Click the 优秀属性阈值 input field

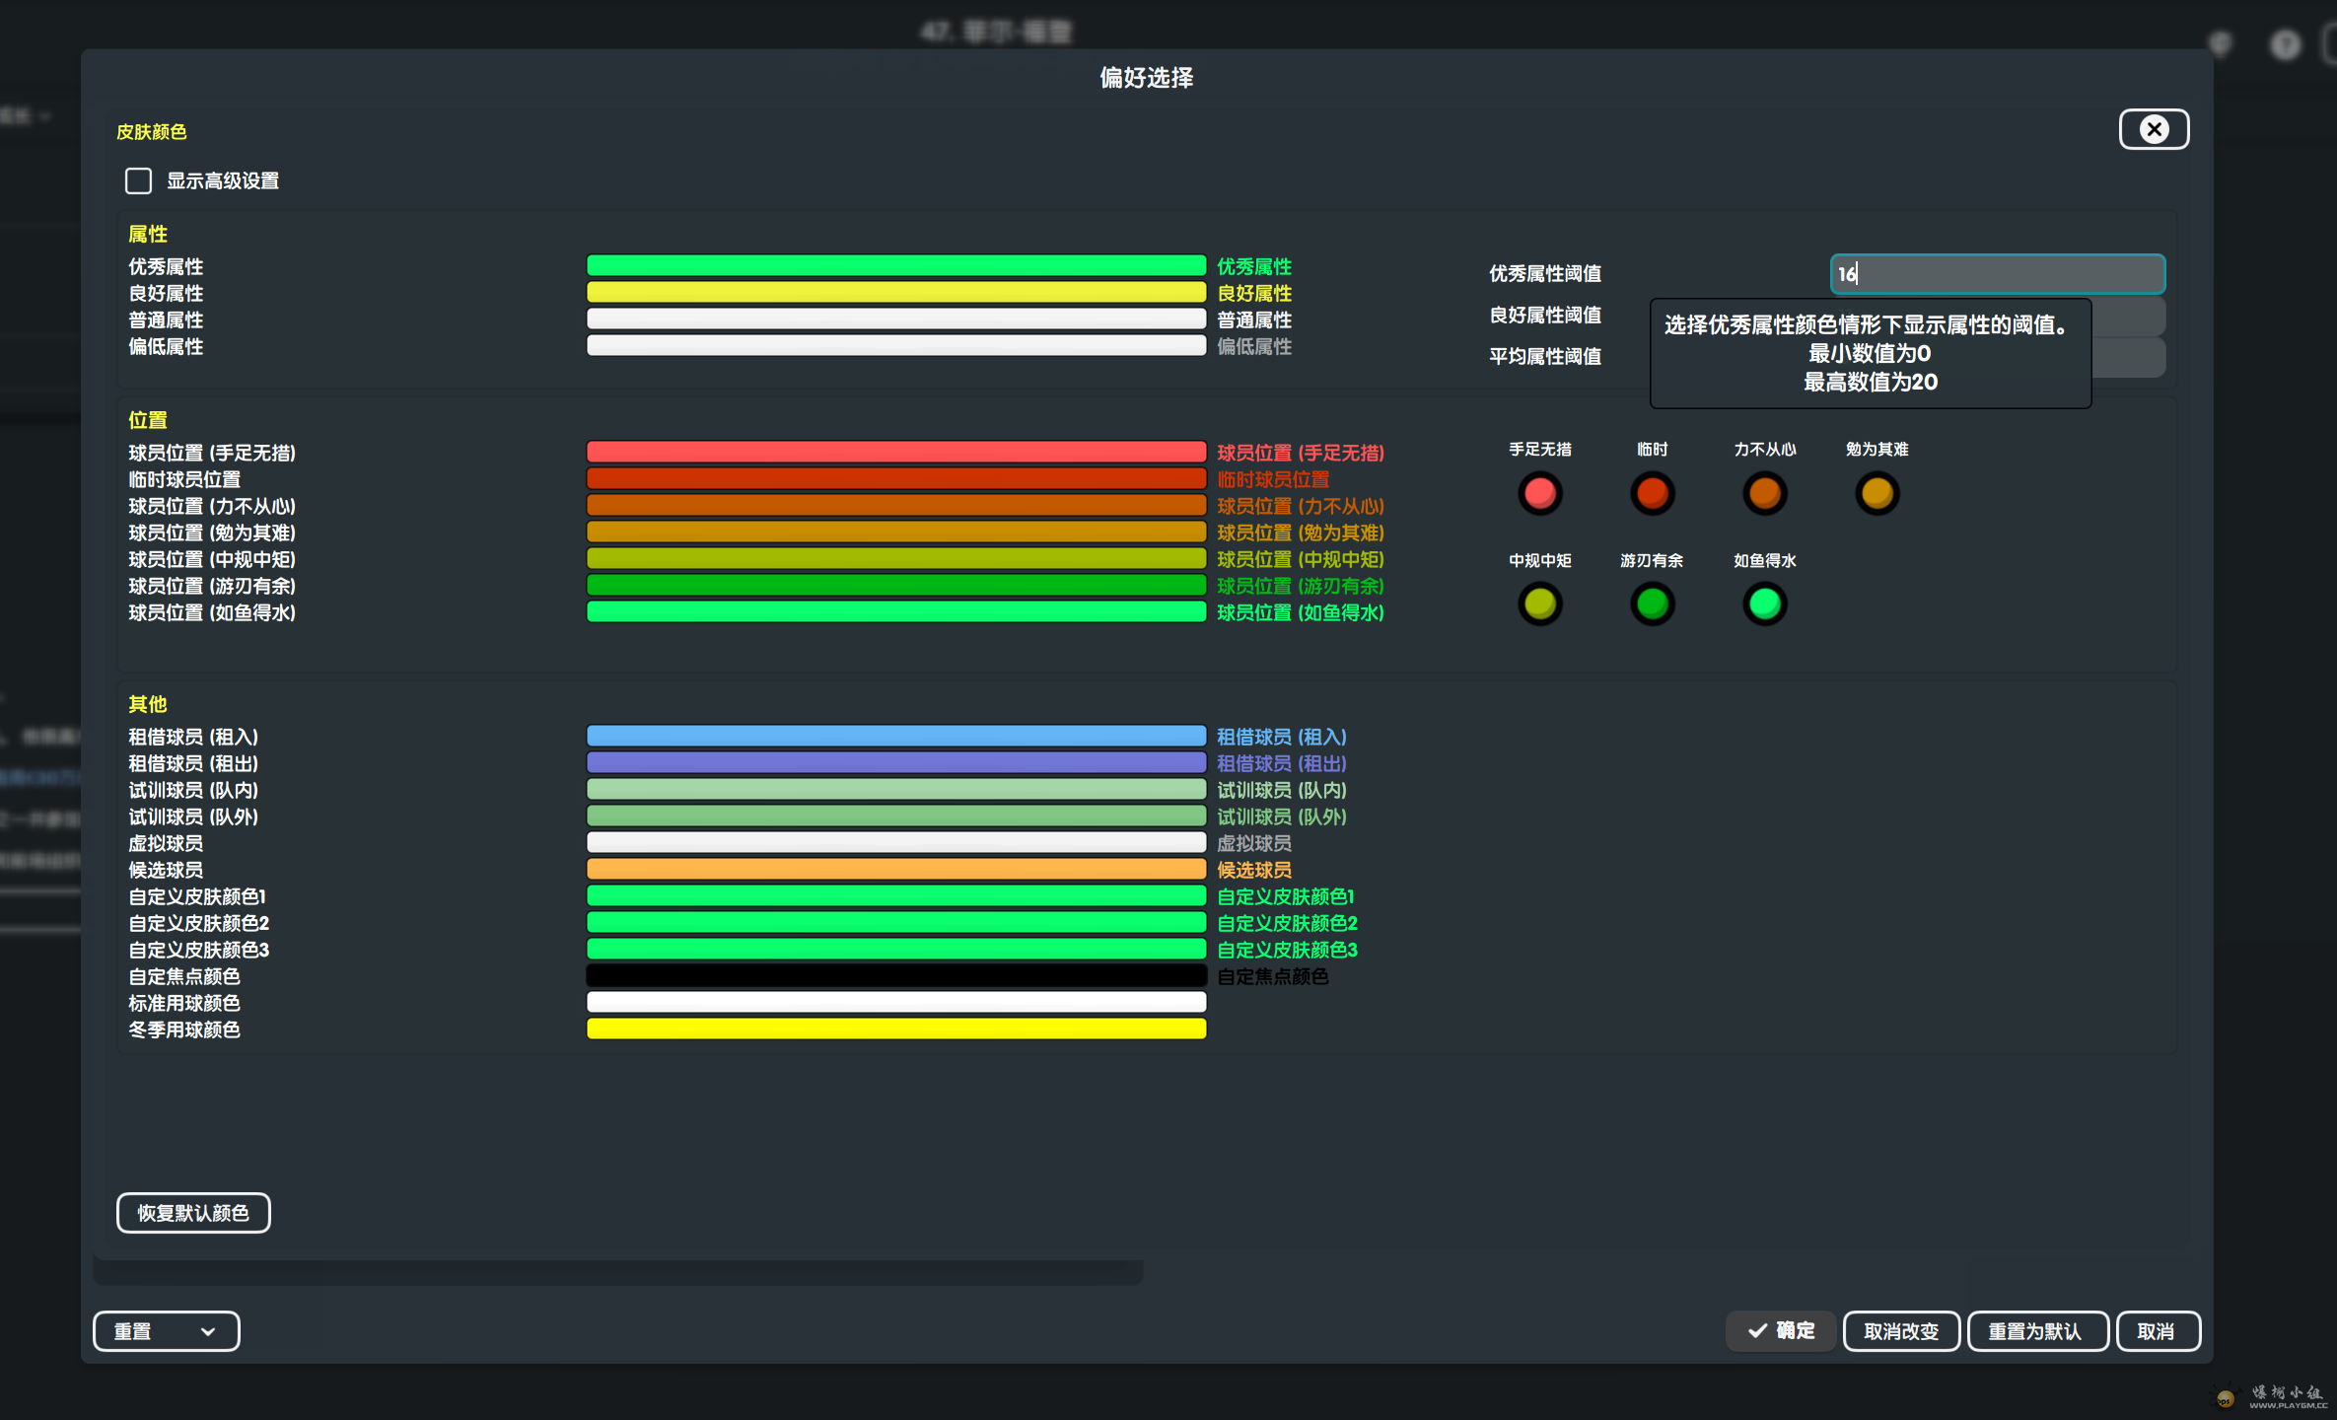click(x=1997, y=274)
